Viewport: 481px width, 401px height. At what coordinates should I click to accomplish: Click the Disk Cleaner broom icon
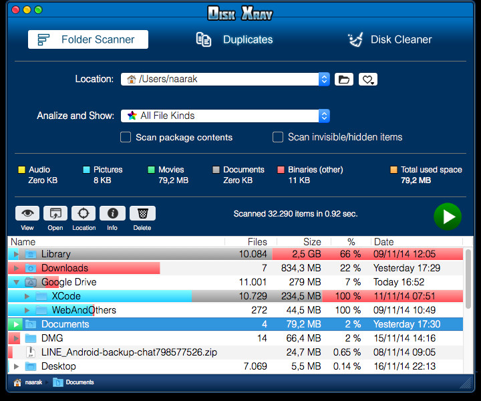[x=355, y=39]
